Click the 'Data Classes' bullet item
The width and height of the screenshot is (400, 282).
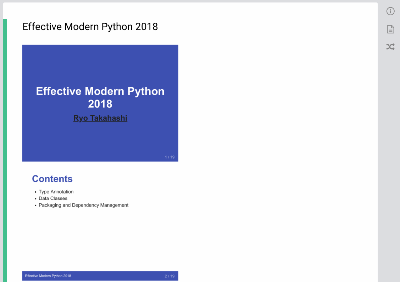point(53,198)
